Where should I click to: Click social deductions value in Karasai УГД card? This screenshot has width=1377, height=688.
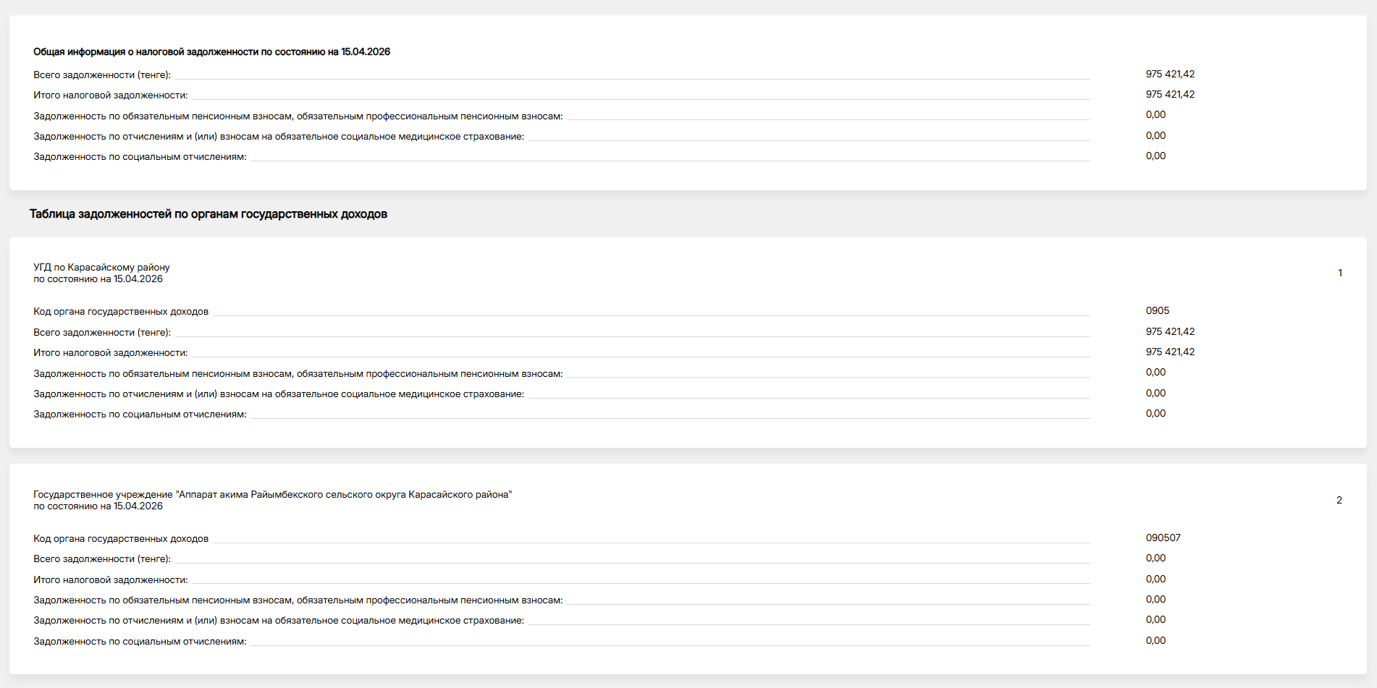1155,414
